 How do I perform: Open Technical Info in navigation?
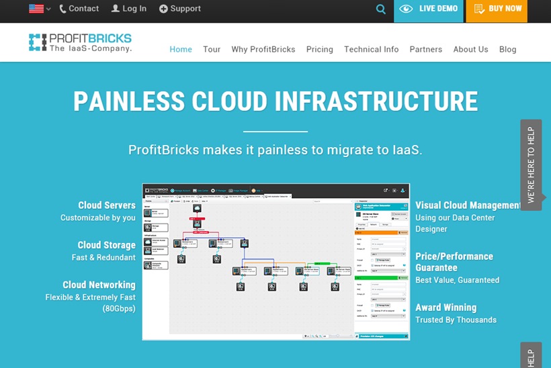[372, 49]
